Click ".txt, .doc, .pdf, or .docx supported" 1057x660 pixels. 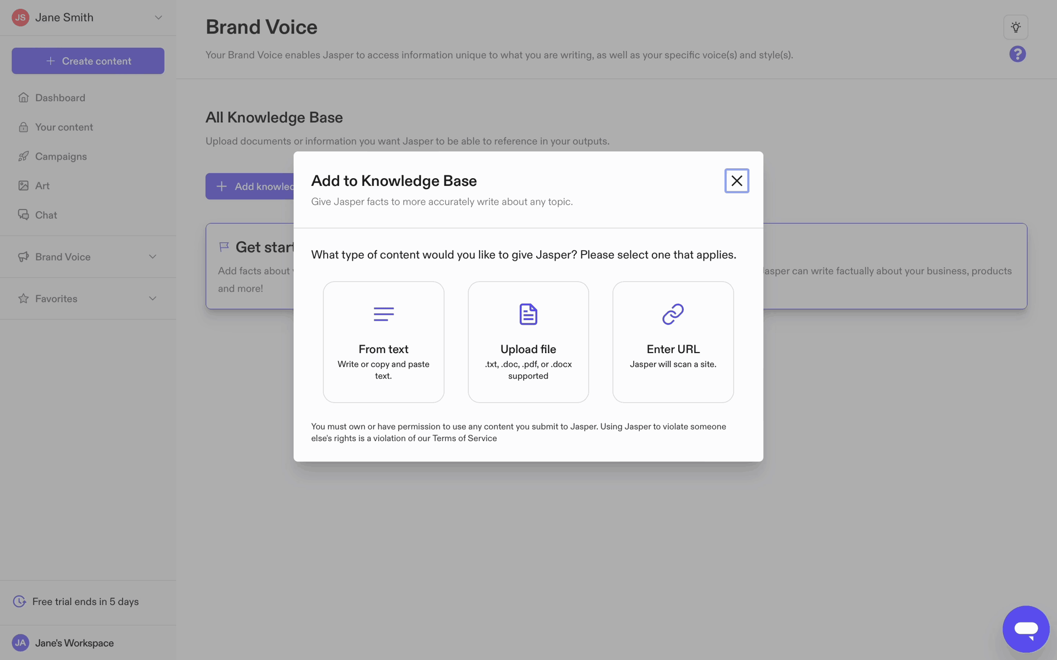click(528, 370)
